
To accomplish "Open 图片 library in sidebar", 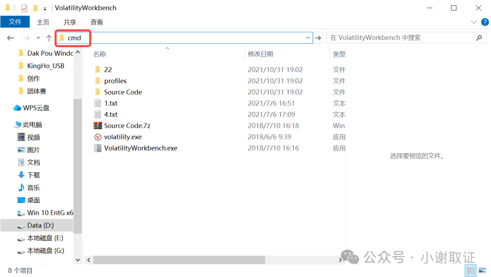I will coord(34,150).
